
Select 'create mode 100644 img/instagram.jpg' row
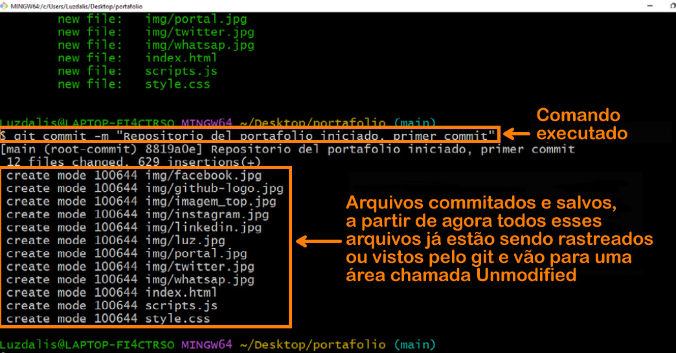[137, 214]
